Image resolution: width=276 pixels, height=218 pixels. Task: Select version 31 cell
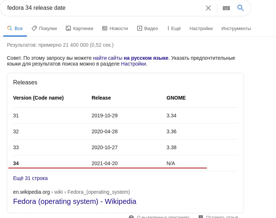pyautogui.click(x=16, y=116)
